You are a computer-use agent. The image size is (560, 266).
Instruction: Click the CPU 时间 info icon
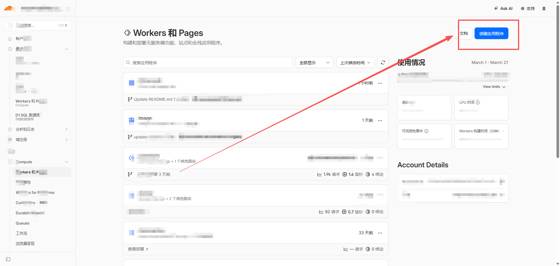(x=478, y=102)
